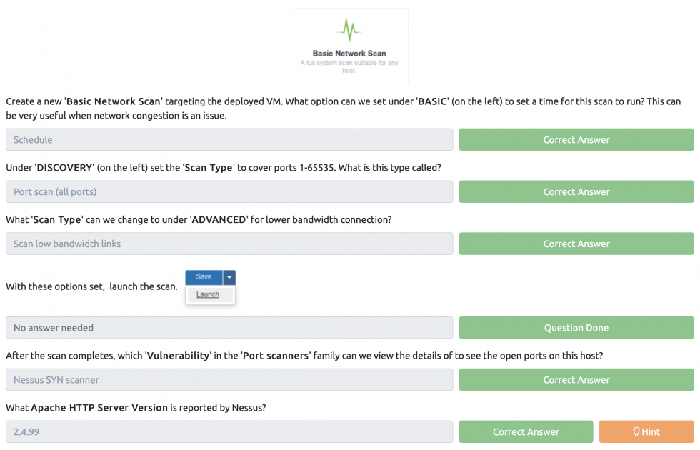Click the lightbulb icon on Hint button

(x=636, y=431)
